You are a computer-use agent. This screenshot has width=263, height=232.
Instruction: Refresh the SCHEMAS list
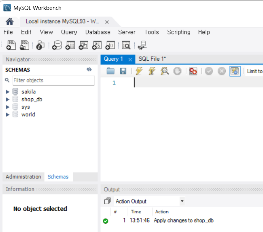tap(89, 69)
